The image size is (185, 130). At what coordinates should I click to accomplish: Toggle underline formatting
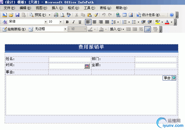80,22
